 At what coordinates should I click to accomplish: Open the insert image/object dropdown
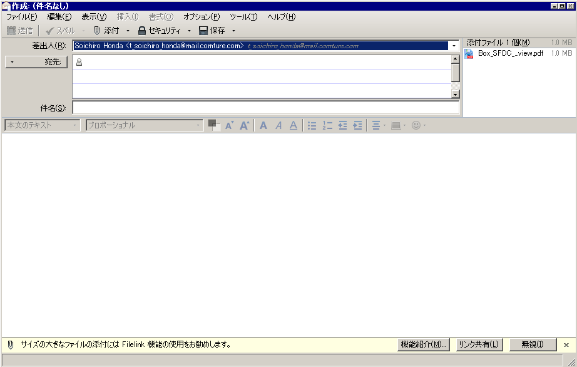click(399, 125)
